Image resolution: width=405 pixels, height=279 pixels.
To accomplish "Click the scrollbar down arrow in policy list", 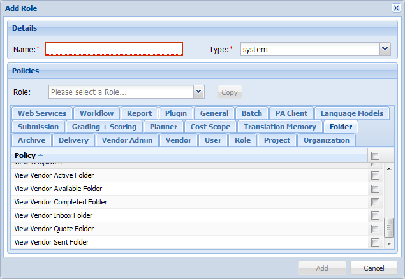I will (388, 243).
